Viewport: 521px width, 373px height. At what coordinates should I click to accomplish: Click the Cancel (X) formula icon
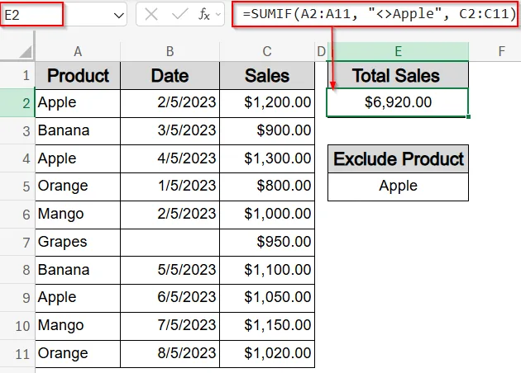151,15
